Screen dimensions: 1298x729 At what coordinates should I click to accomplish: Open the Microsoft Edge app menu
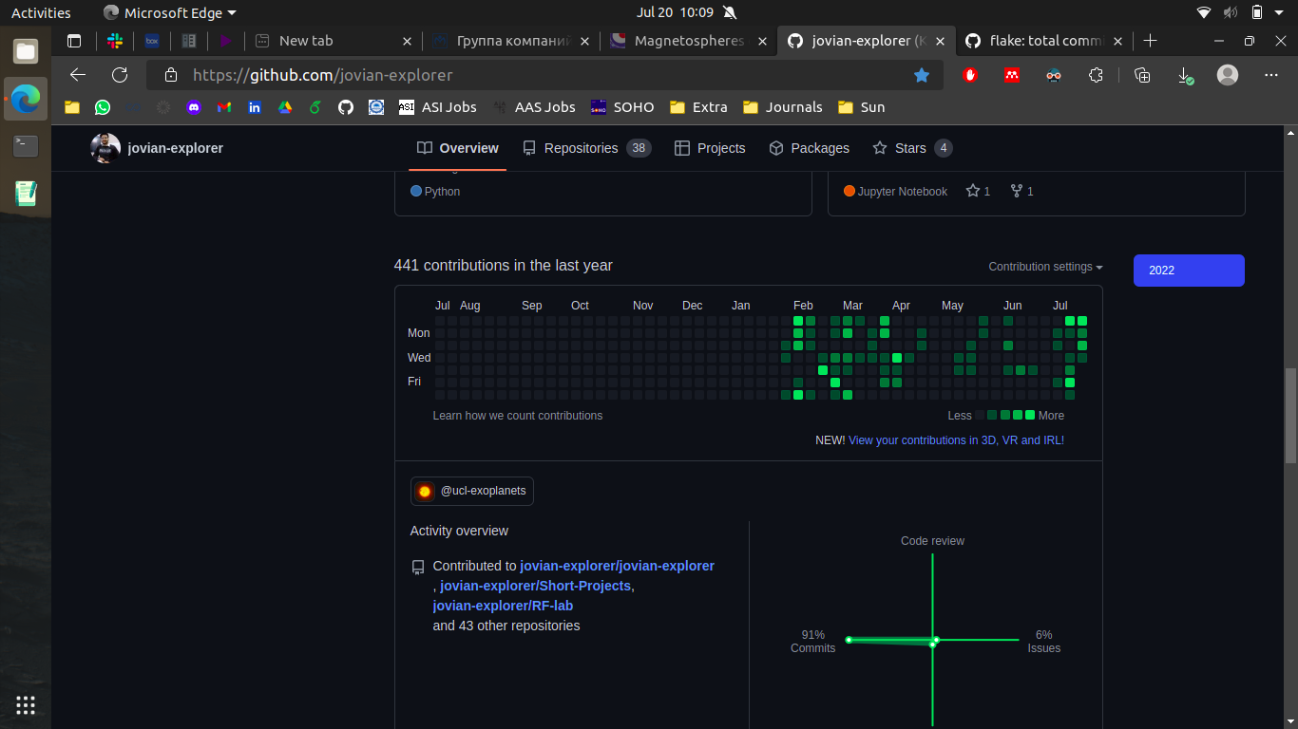[170, 13]
